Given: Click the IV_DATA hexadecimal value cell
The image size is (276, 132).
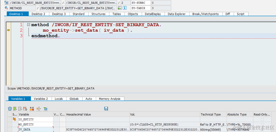Looking at the screenshot, I should click(x=98, y=130).
